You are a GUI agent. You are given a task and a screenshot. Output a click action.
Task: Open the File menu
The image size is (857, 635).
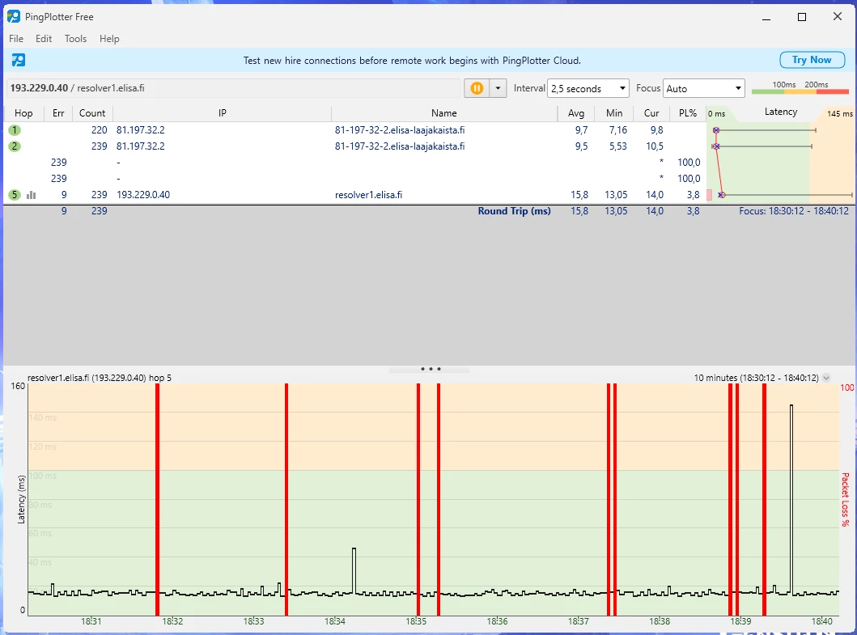(16, 39)
